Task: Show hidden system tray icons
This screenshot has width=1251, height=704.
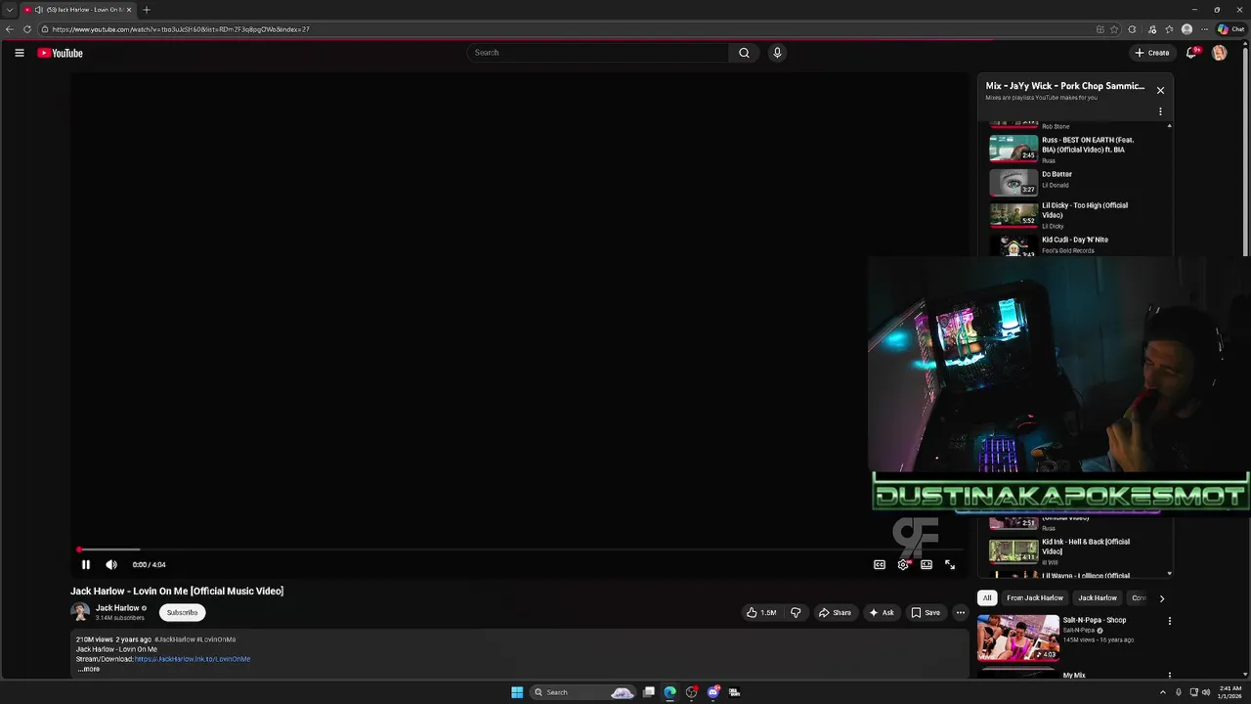Action: coord(1162,692)
